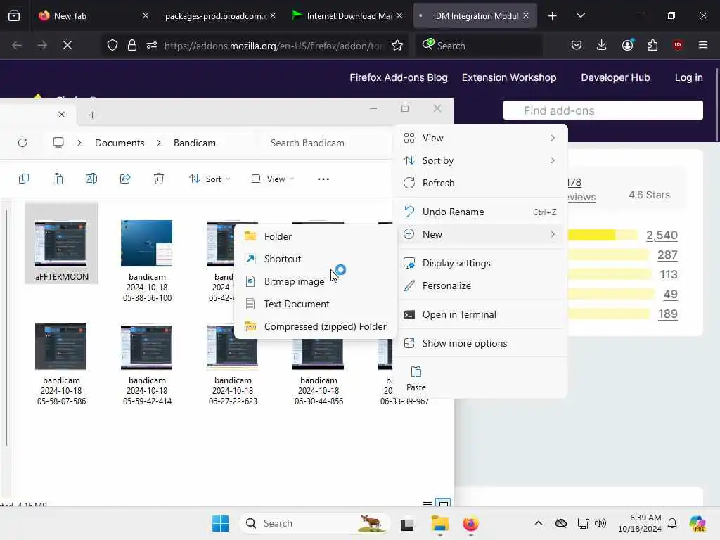Open the Extensions puzzle icon
This screenshot has height=540, width=720.
pos(652,45)
